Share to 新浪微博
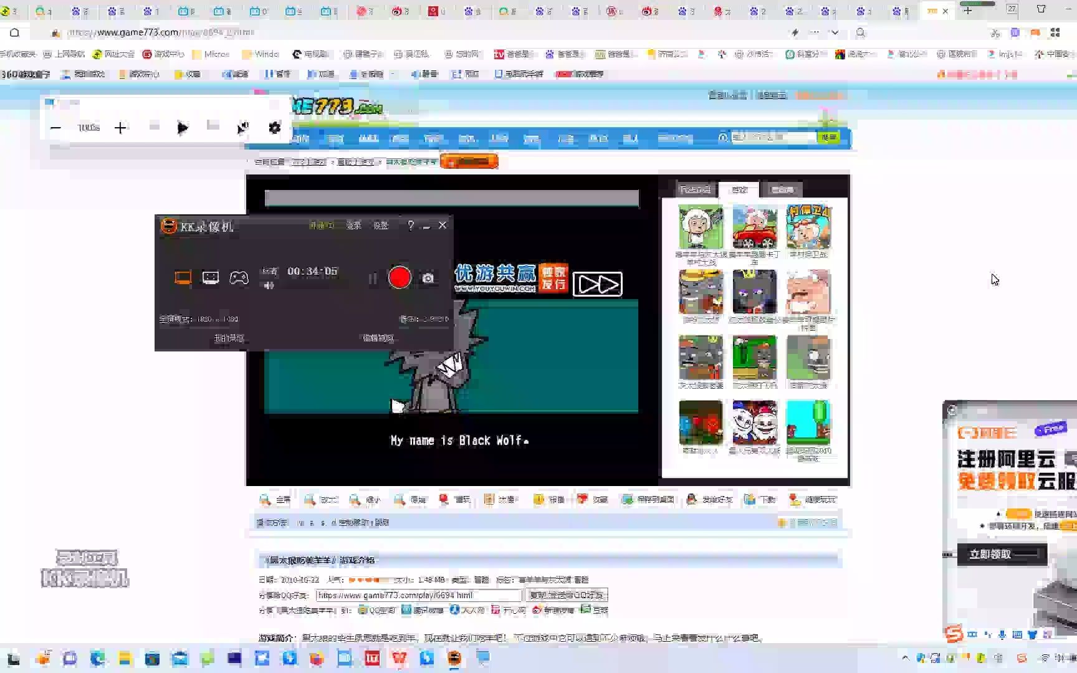 (x=553, y=610)
